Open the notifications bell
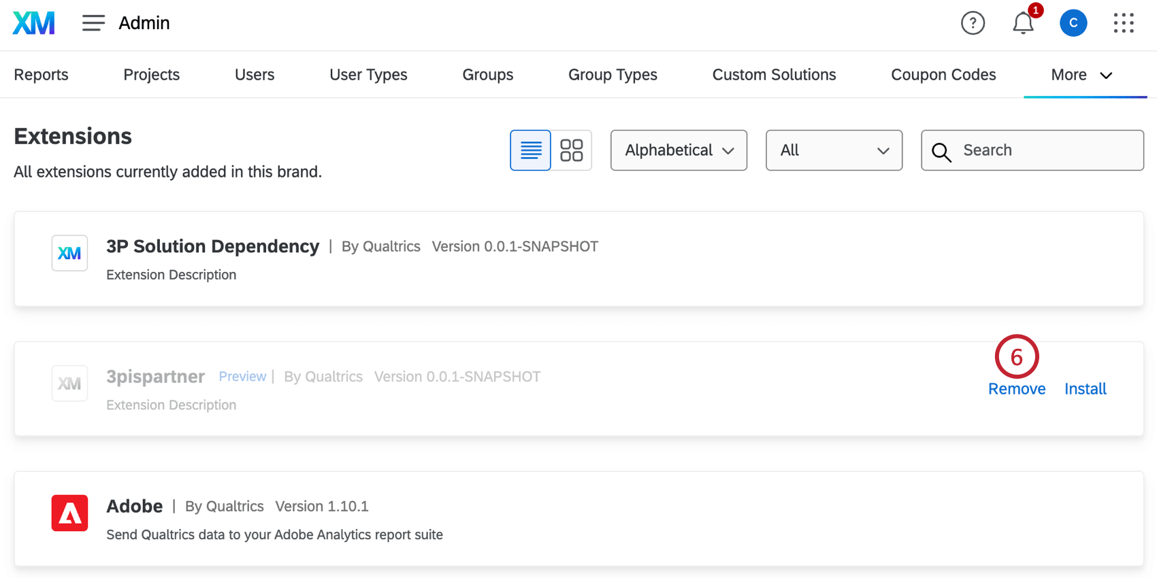The width and height of the screenshot is (1157, 578). [1022, 23]
